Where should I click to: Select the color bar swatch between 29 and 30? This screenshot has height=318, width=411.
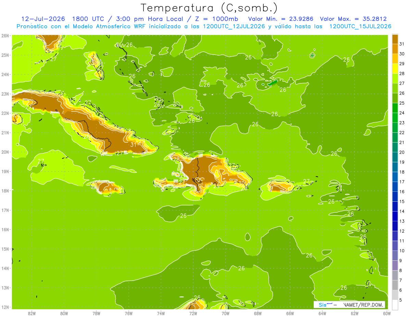pos(395,59)
